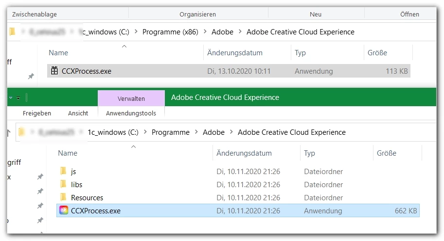444x241 pixels.
Task: Expand chevron after 'c_windows (C:)' in upper window
Action: coord(136,32)
